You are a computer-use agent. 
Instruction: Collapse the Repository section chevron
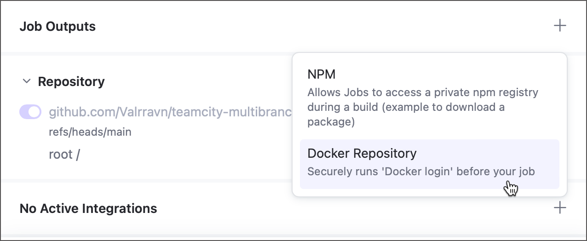(27, 82)
